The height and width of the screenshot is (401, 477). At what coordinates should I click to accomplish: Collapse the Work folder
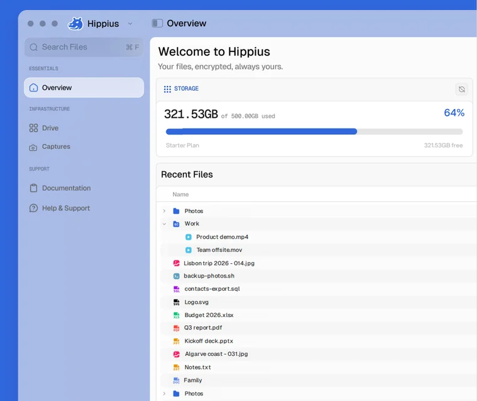tap(164, 224)
